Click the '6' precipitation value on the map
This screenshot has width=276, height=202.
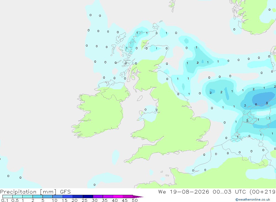(256, 104)
